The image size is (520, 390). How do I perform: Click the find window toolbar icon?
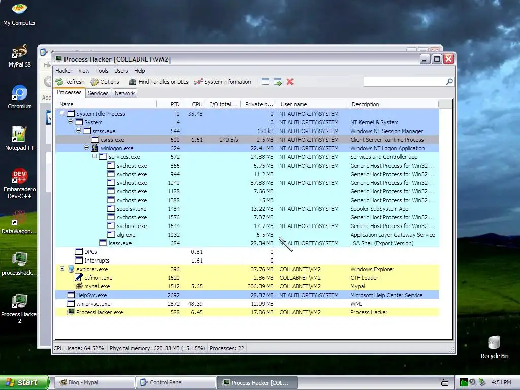tap(265, 82)
